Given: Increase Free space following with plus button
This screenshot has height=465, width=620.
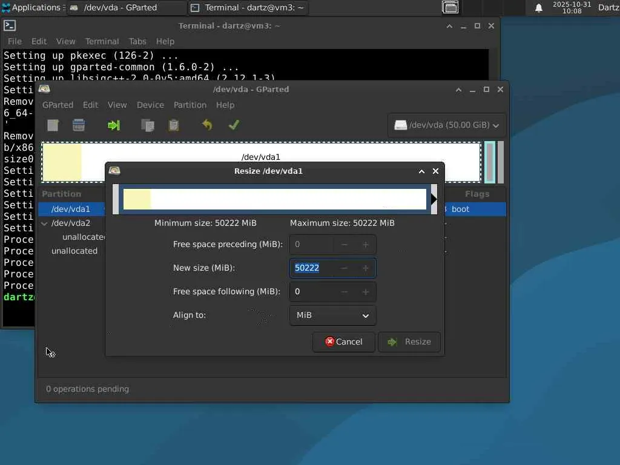Looking at the screenshot, I should 365,292.
